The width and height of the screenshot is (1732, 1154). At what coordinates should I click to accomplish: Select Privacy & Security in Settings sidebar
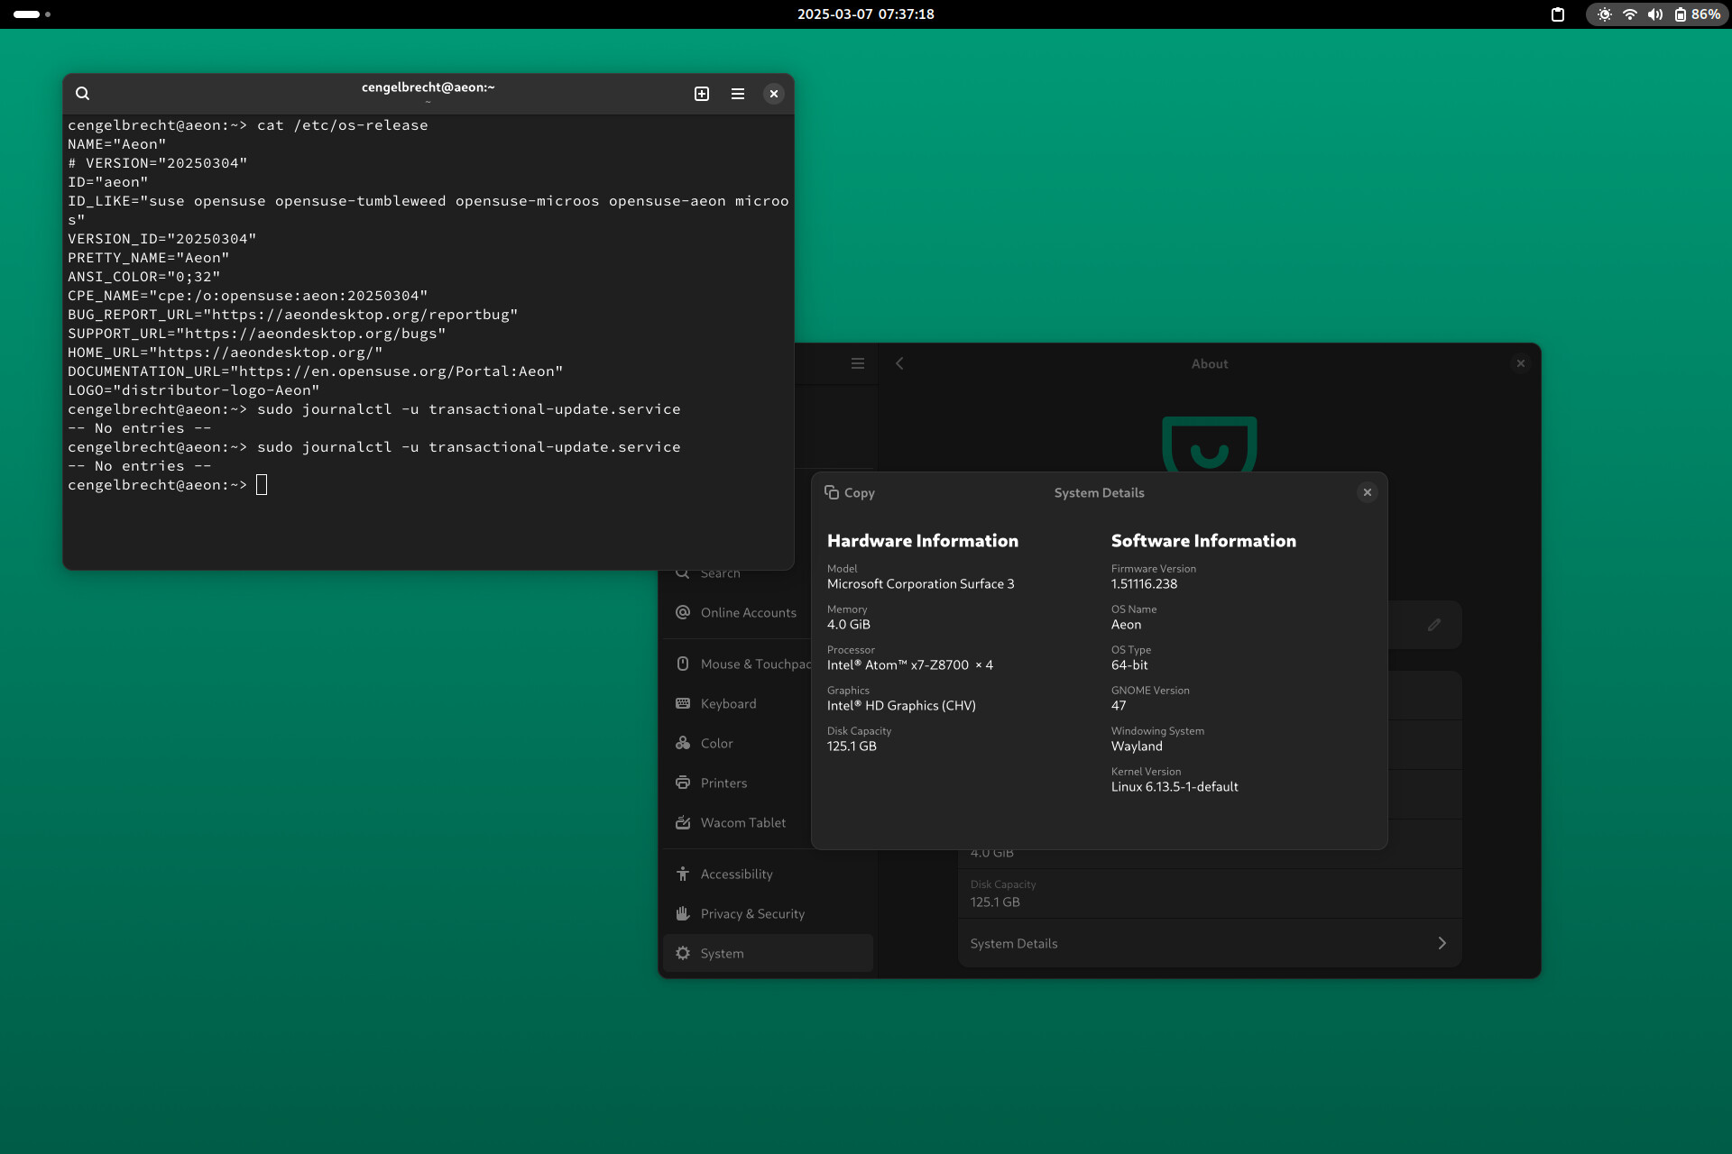[x=769, y=913]
